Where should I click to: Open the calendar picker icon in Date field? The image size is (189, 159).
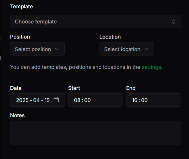tap(56, 100)
